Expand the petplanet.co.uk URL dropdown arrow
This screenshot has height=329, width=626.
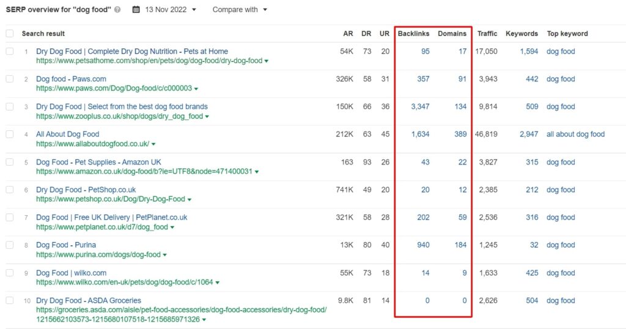(172, 227)
